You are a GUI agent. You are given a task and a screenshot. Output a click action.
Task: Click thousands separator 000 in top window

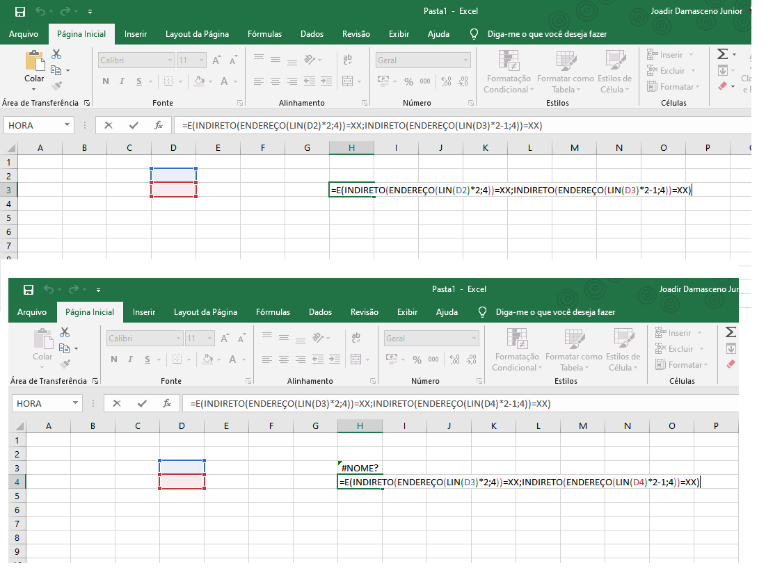point(425,81)
